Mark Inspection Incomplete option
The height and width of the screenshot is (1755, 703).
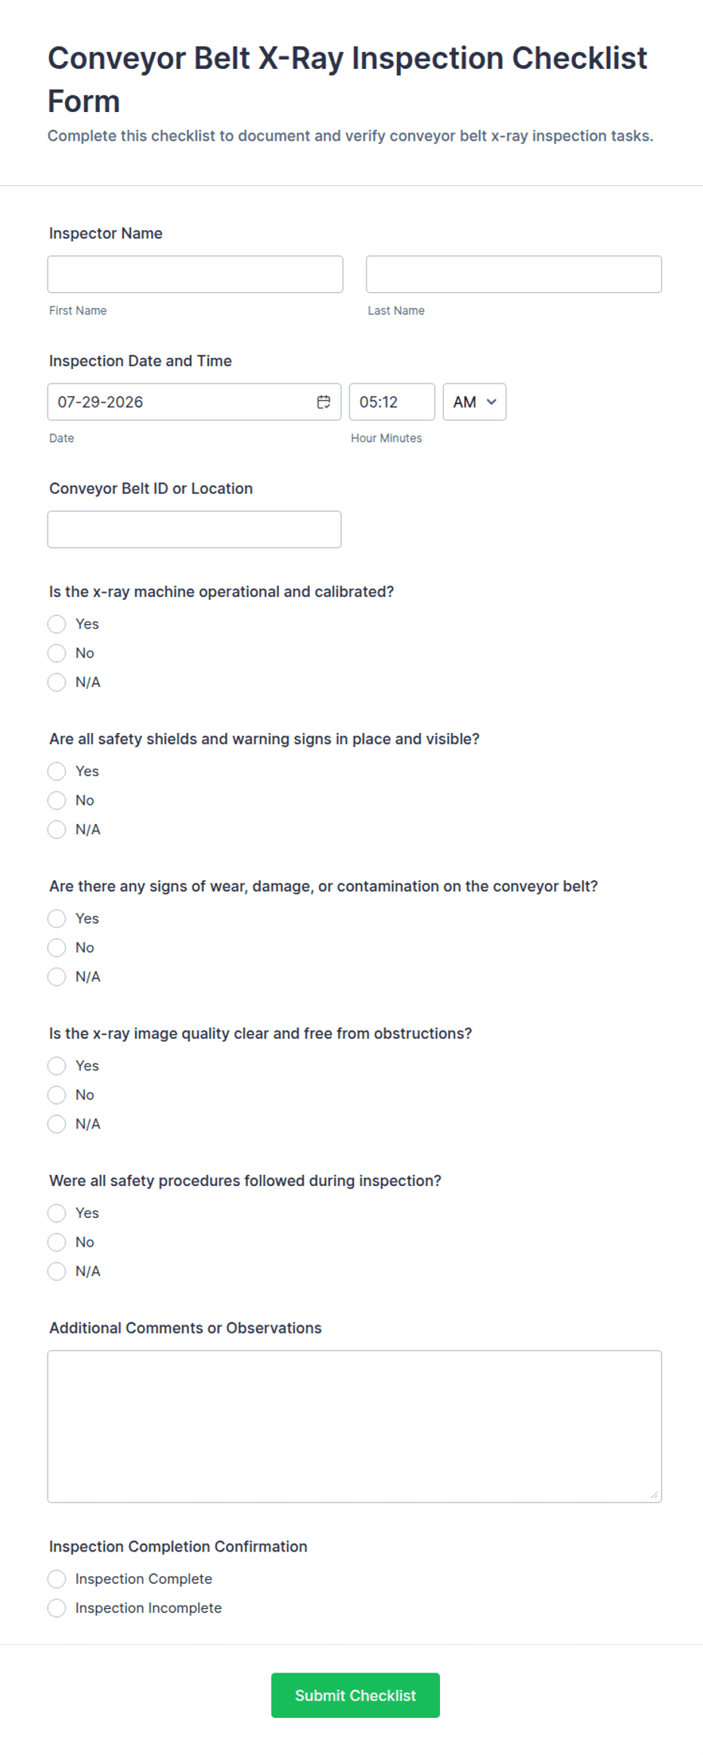(57, 1607)
